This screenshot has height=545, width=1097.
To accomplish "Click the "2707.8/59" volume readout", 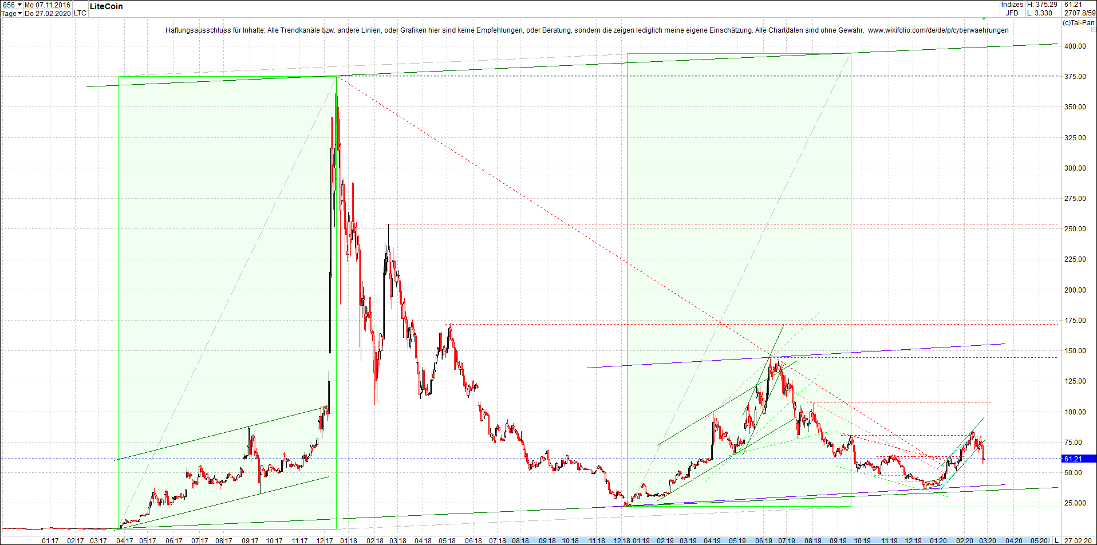I will (1079, 13).
